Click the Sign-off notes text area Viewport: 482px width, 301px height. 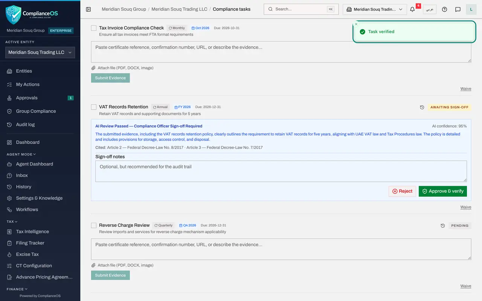pos(281,171)
